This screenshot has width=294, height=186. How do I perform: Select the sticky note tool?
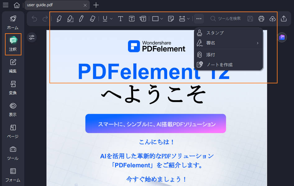171,19
